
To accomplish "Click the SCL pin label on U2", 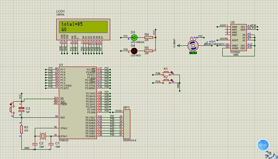I will (243, 27).
